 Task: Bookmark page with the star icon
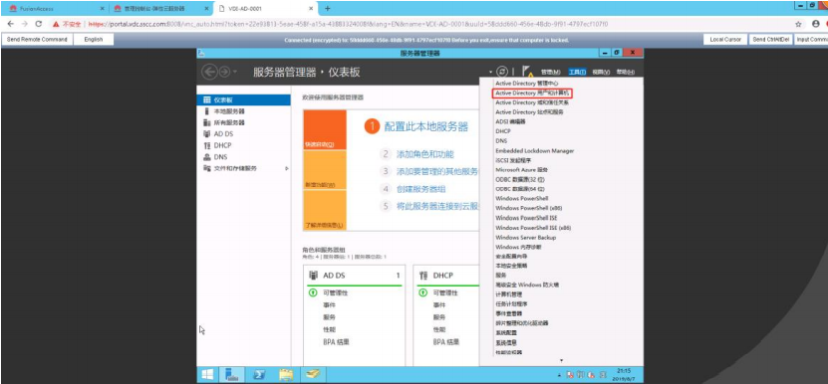pos(798,24)
